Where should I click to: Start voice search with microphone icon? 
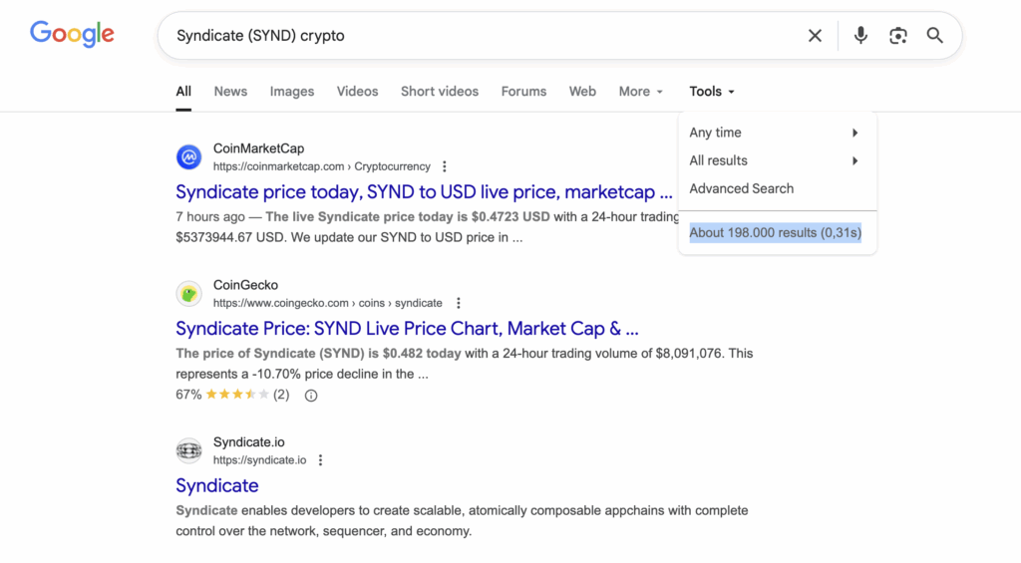pos(860,36)
